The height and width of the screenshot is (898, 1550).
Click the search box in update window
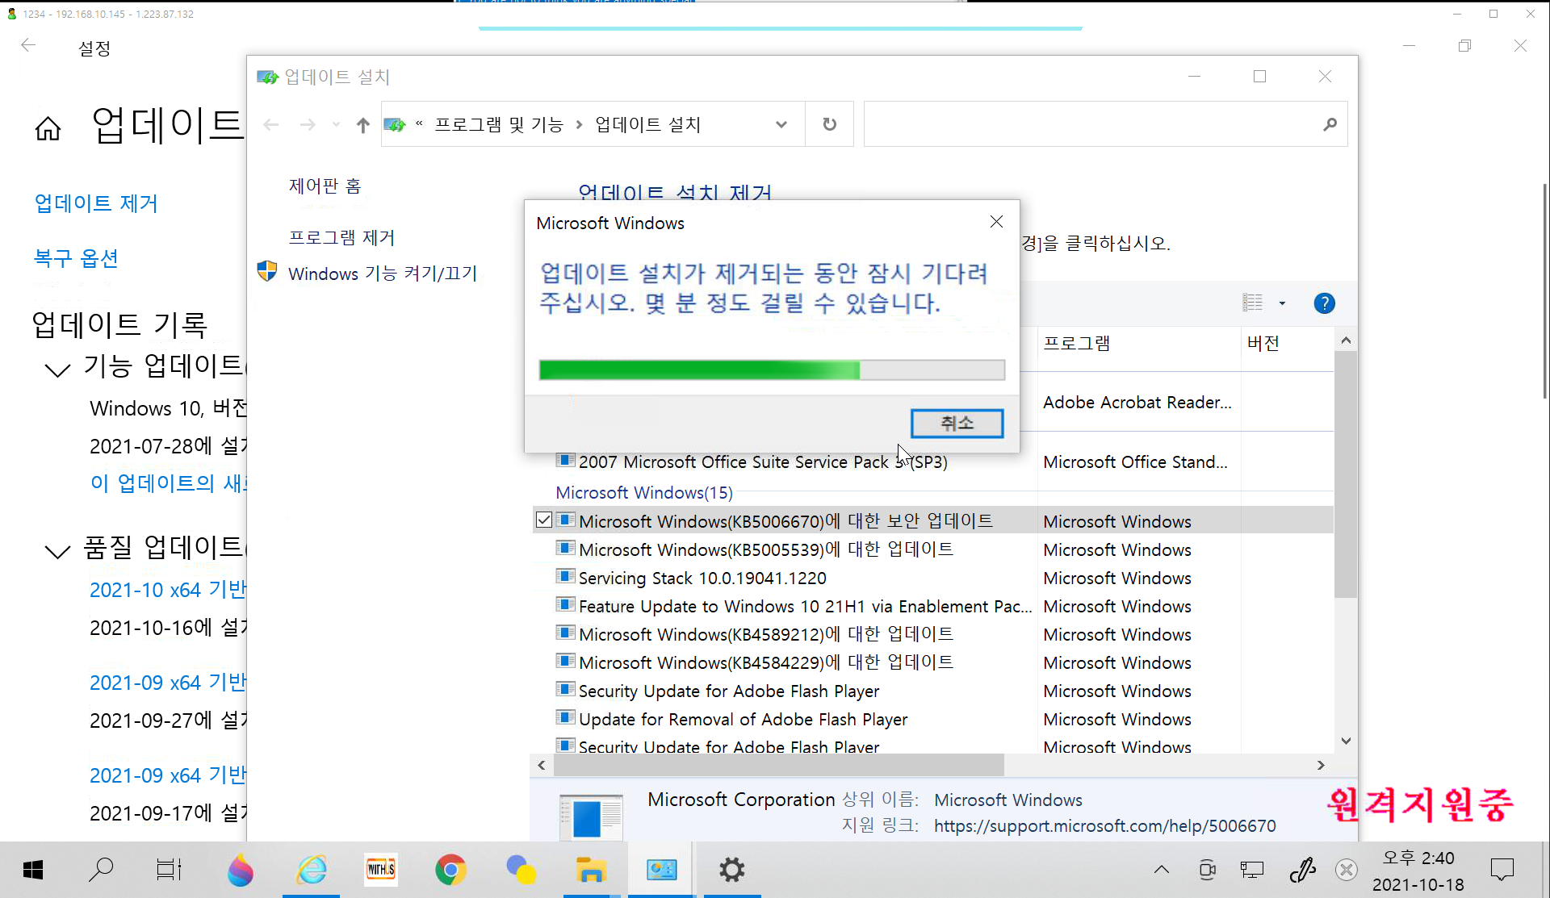click(1090, 124)
